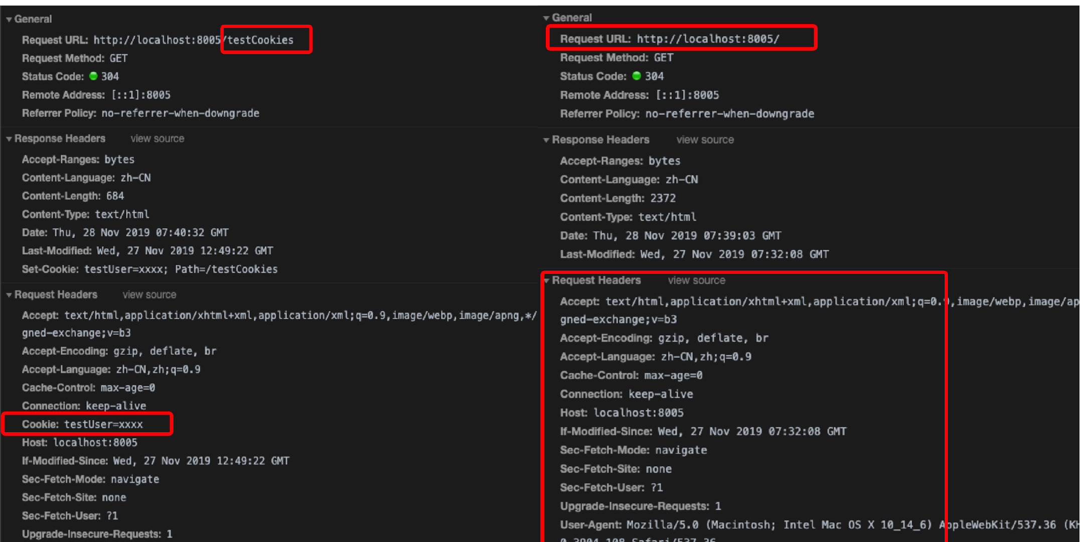Viewport: 1083px width, 542px height.
Task: Click the green status dot beside left 304
Action: pos(93,76)
